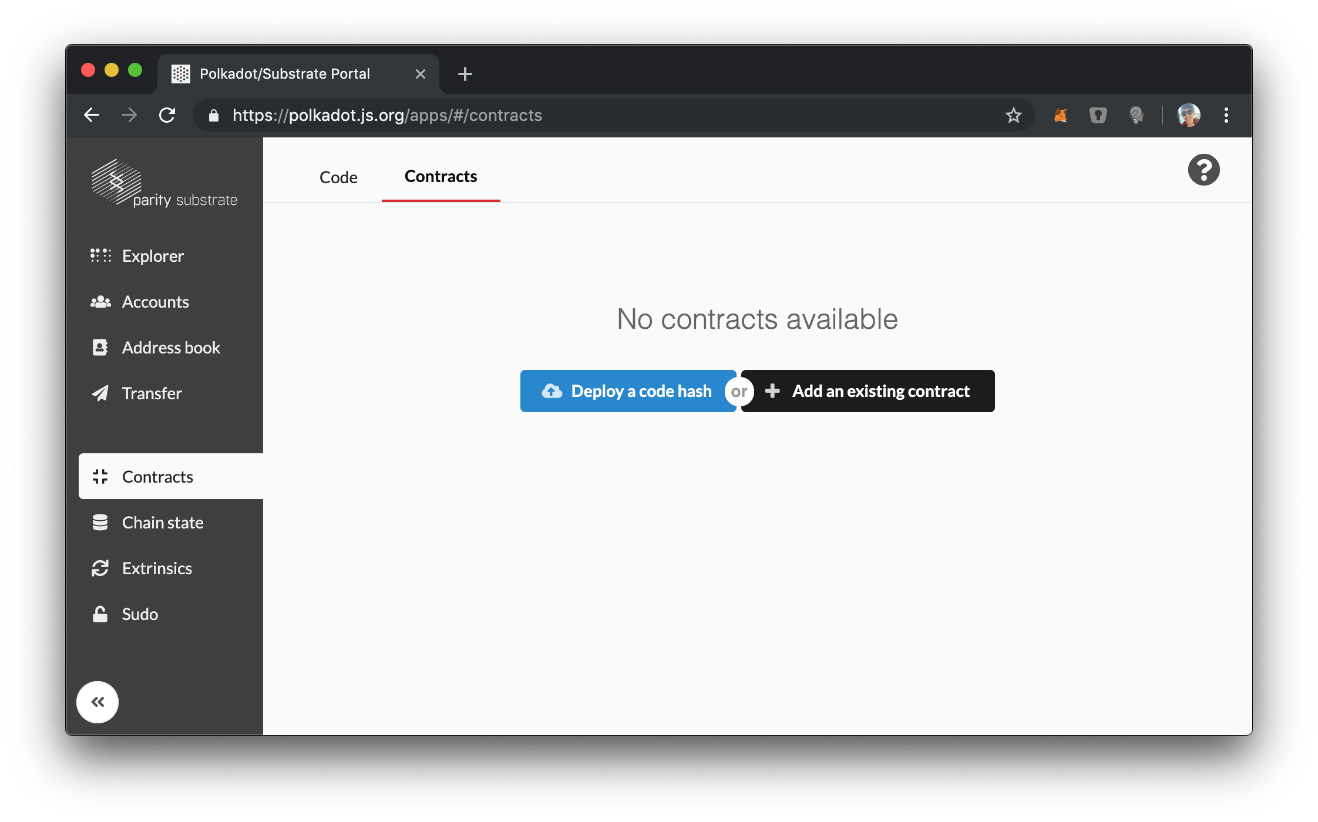Click the Extrinsics icon in sidebar

pos(101,568)
